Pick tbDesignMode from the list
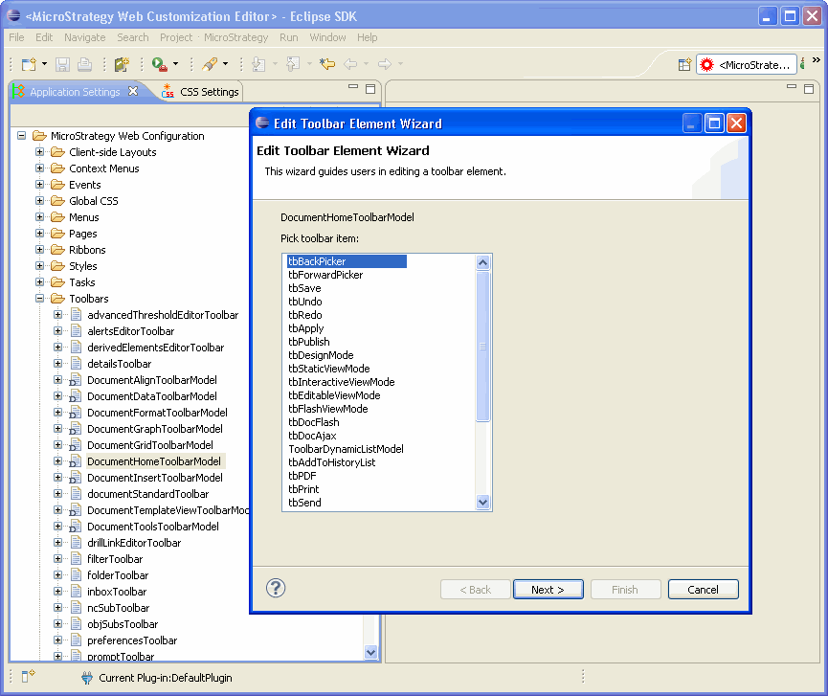 [x=321, y=355]
